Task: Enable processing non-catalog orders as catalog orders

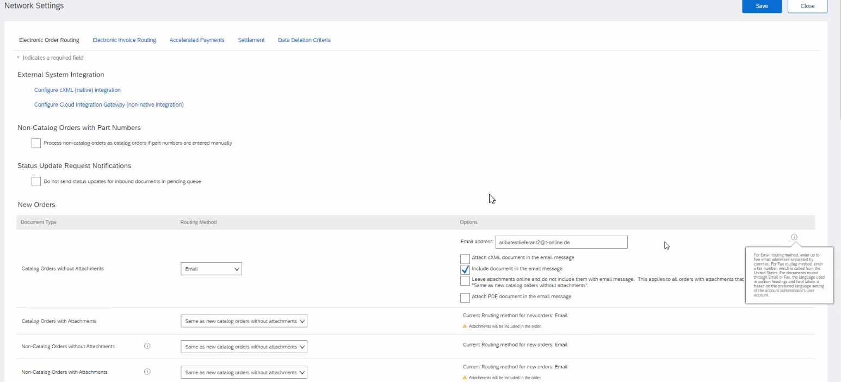Action: point(36,143)
